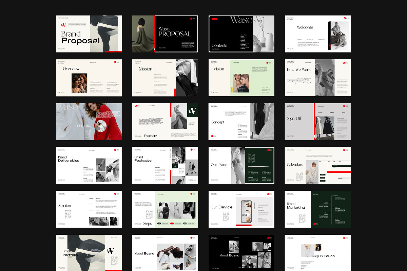Choose the Brand Portfolio slide thumbnail

pos(89,253)
